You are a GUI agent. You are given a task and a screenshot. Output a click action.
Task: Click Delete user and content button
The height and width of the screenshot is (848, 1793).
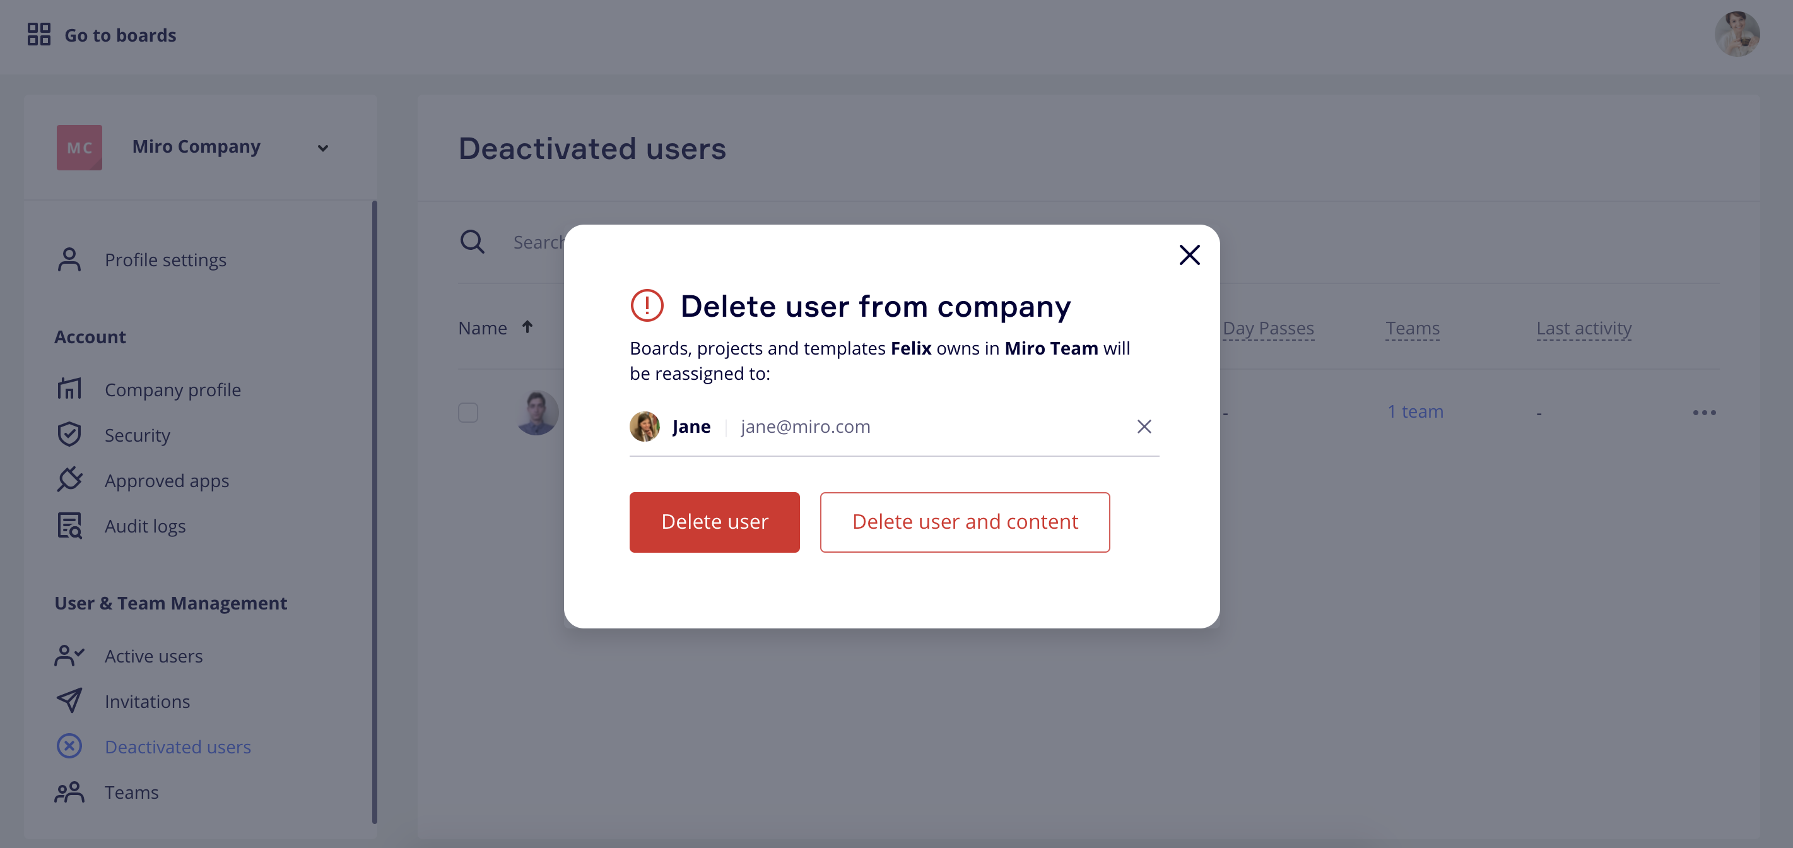coord(964,521)
